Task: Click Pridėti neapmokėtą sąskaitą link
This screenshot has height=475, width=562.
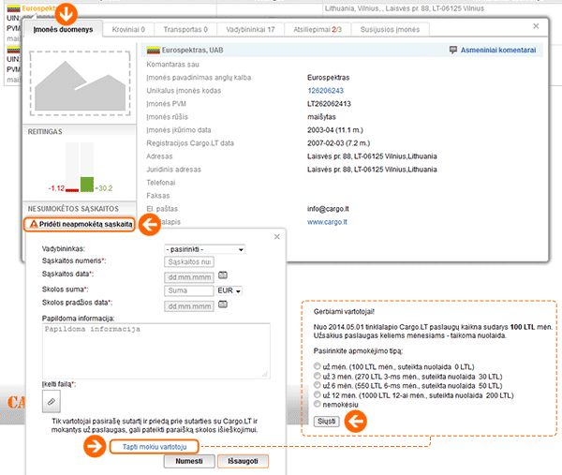Action: coord(85,225)
